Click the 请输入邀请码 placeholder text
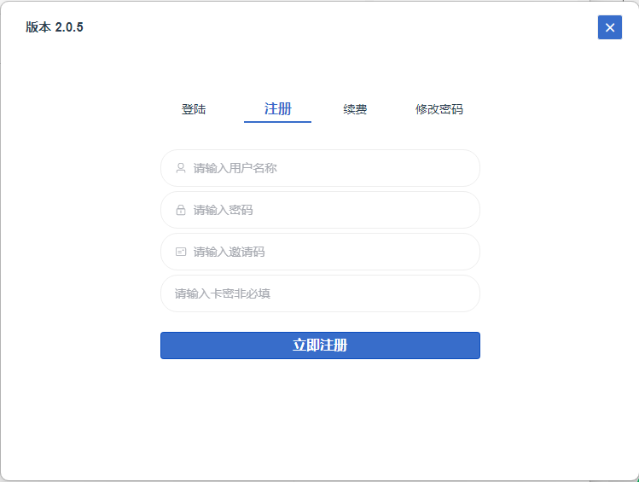This screenshot has height=482, width=639. [x=229, y=252]
